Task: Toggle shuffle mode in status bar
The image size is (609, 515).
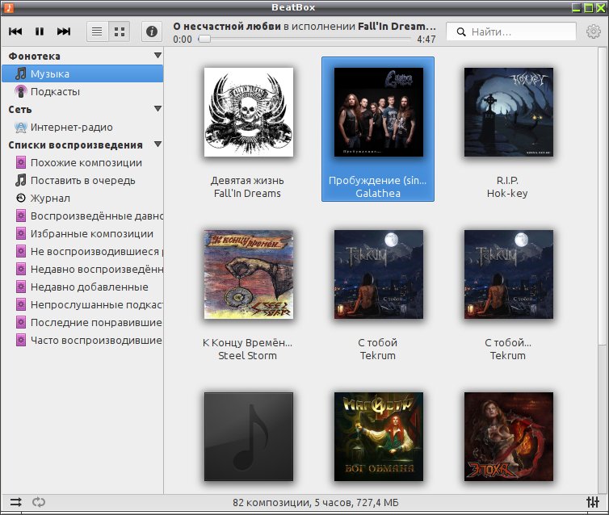Action: [x=16, y=502]
